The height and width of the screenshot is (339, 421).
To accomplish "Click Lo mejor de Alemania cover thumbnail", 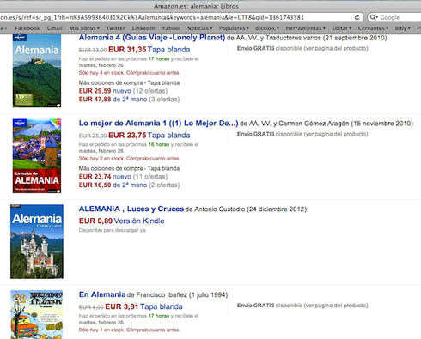I will (x=37, y=156).
